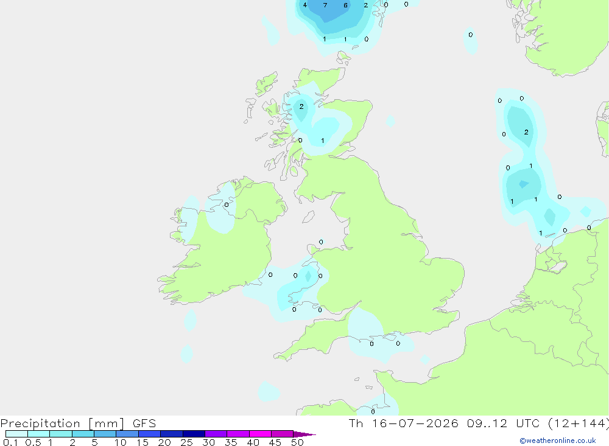Select the 30–35 mm violet legend swatch

click(216, 434)
